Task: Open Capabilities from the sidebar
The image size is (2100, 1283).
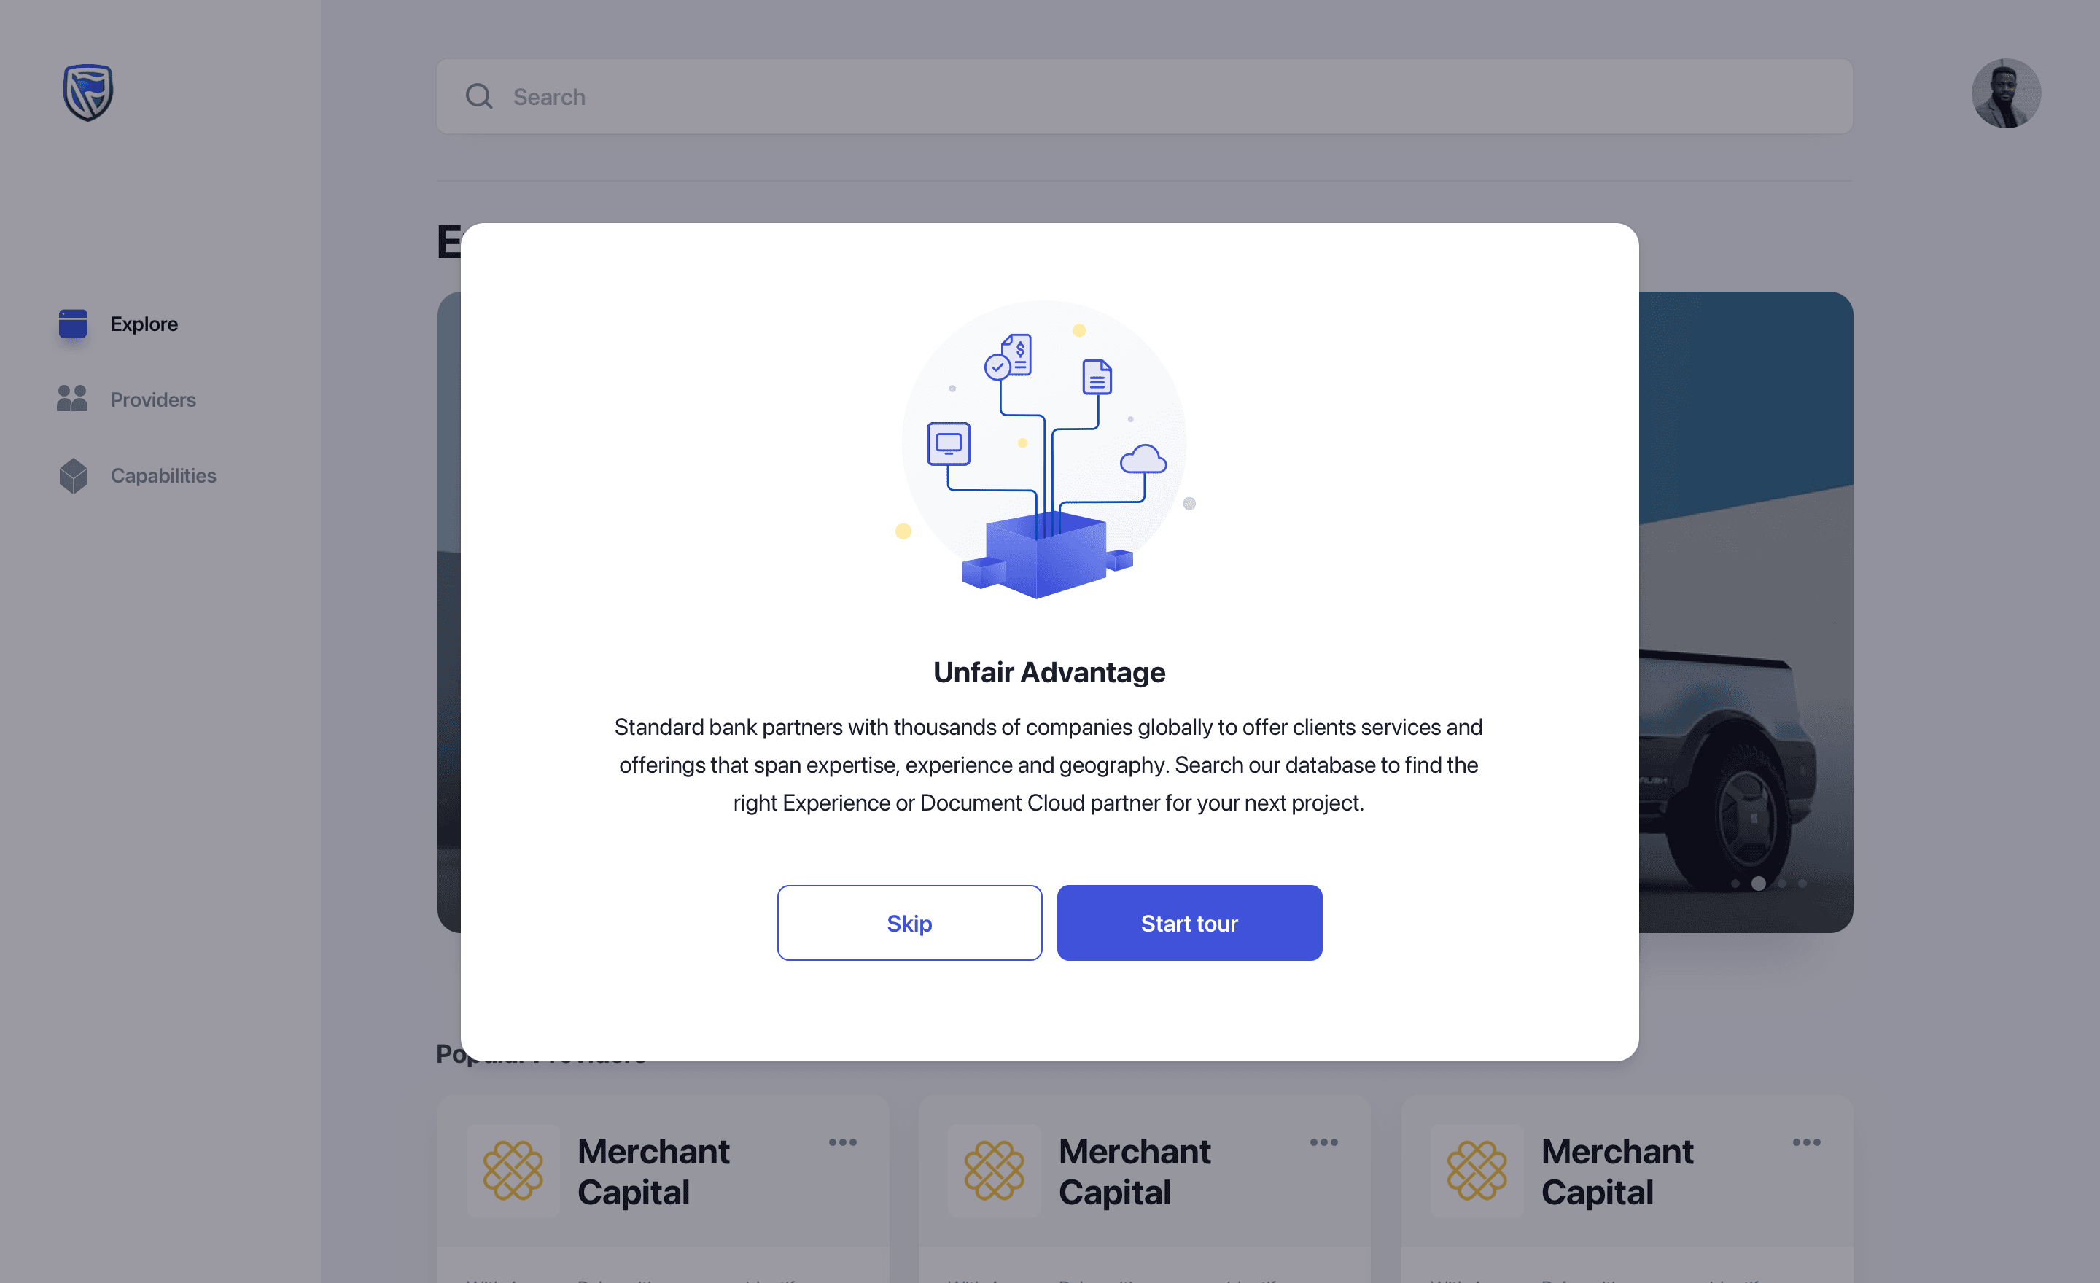Action: click(x=163, y=475)
